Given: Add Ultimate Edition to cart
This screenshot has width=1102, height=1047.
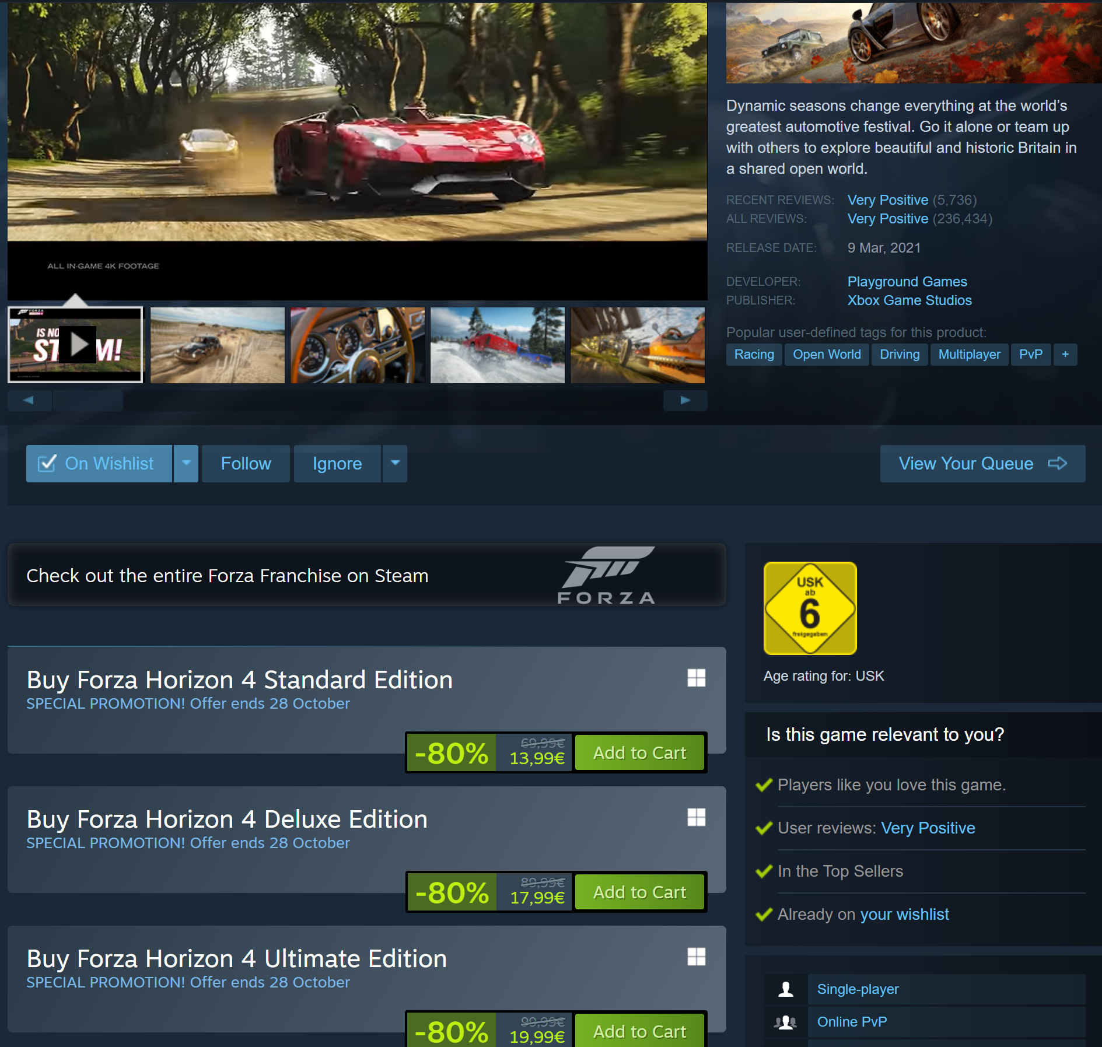Looking at the screenshot, I should [x=640, y=1031].
